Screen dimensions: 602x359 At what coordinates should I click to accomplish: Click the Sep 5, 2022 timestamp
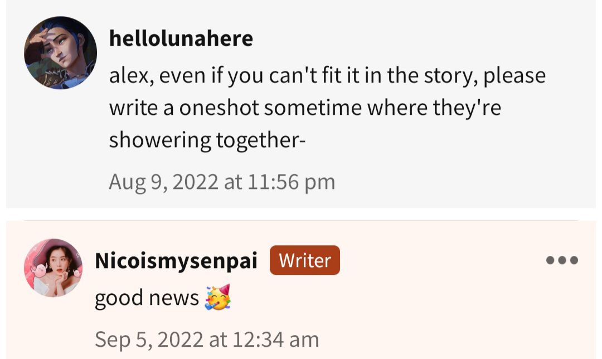pos(207,339)
